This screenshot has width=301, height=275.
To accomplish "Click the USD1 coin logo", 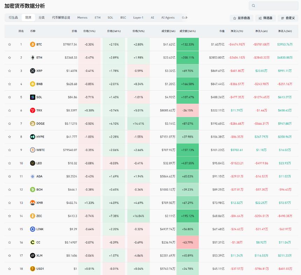I will coord(33,269).
